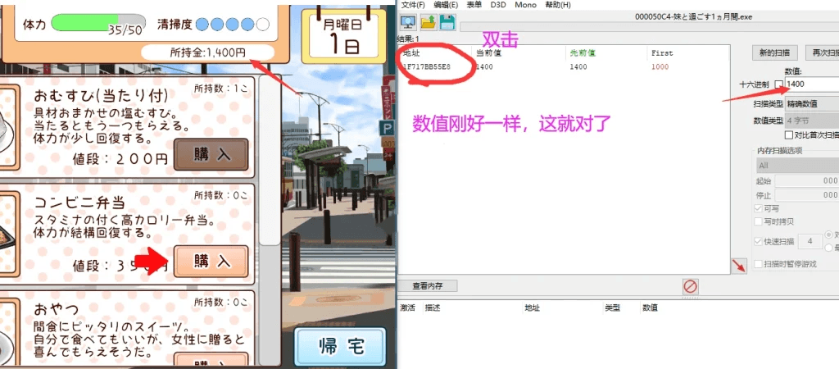The image size is (839, 369).
Task: Toggle the 十六进制 hexadecimal checkbox
Action: click(x=778, y=84)
